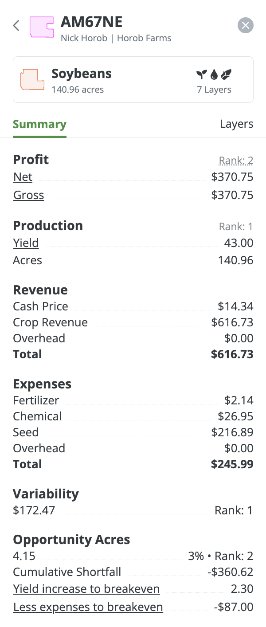Click the Nick Horob | Horob Farms subtitle
Viewport: 266px width, 627px height.
click(116, 38)
